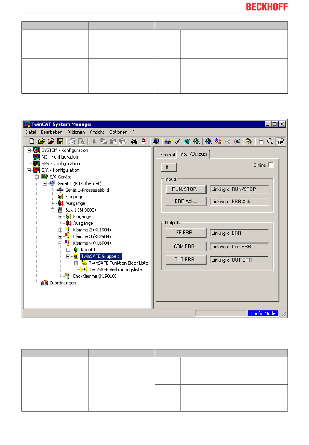The height and width of the screenshot is (445, 309).
Task: Collapse Gerät 1 (RT-Ethernet) node
Action: 45,184
